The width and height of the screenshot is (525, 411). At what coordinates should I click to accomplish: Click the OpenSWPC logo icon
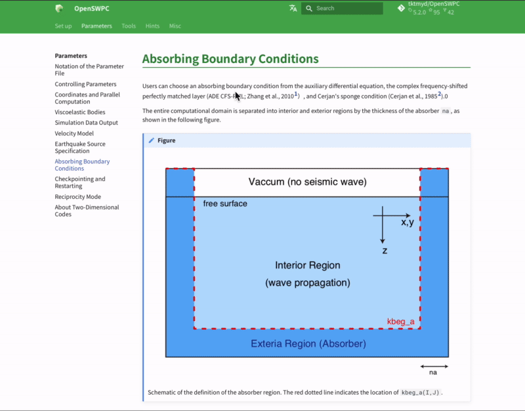tap(59, 9)
